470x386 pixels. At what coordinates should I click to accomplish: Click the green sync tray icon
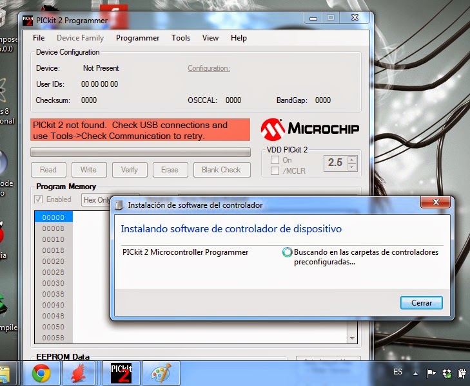pyautogui.click(x=447, y=373)
